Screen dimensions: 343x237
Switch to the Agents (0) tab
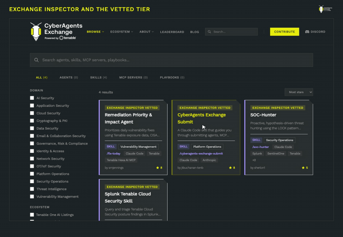tap(69, 77)
